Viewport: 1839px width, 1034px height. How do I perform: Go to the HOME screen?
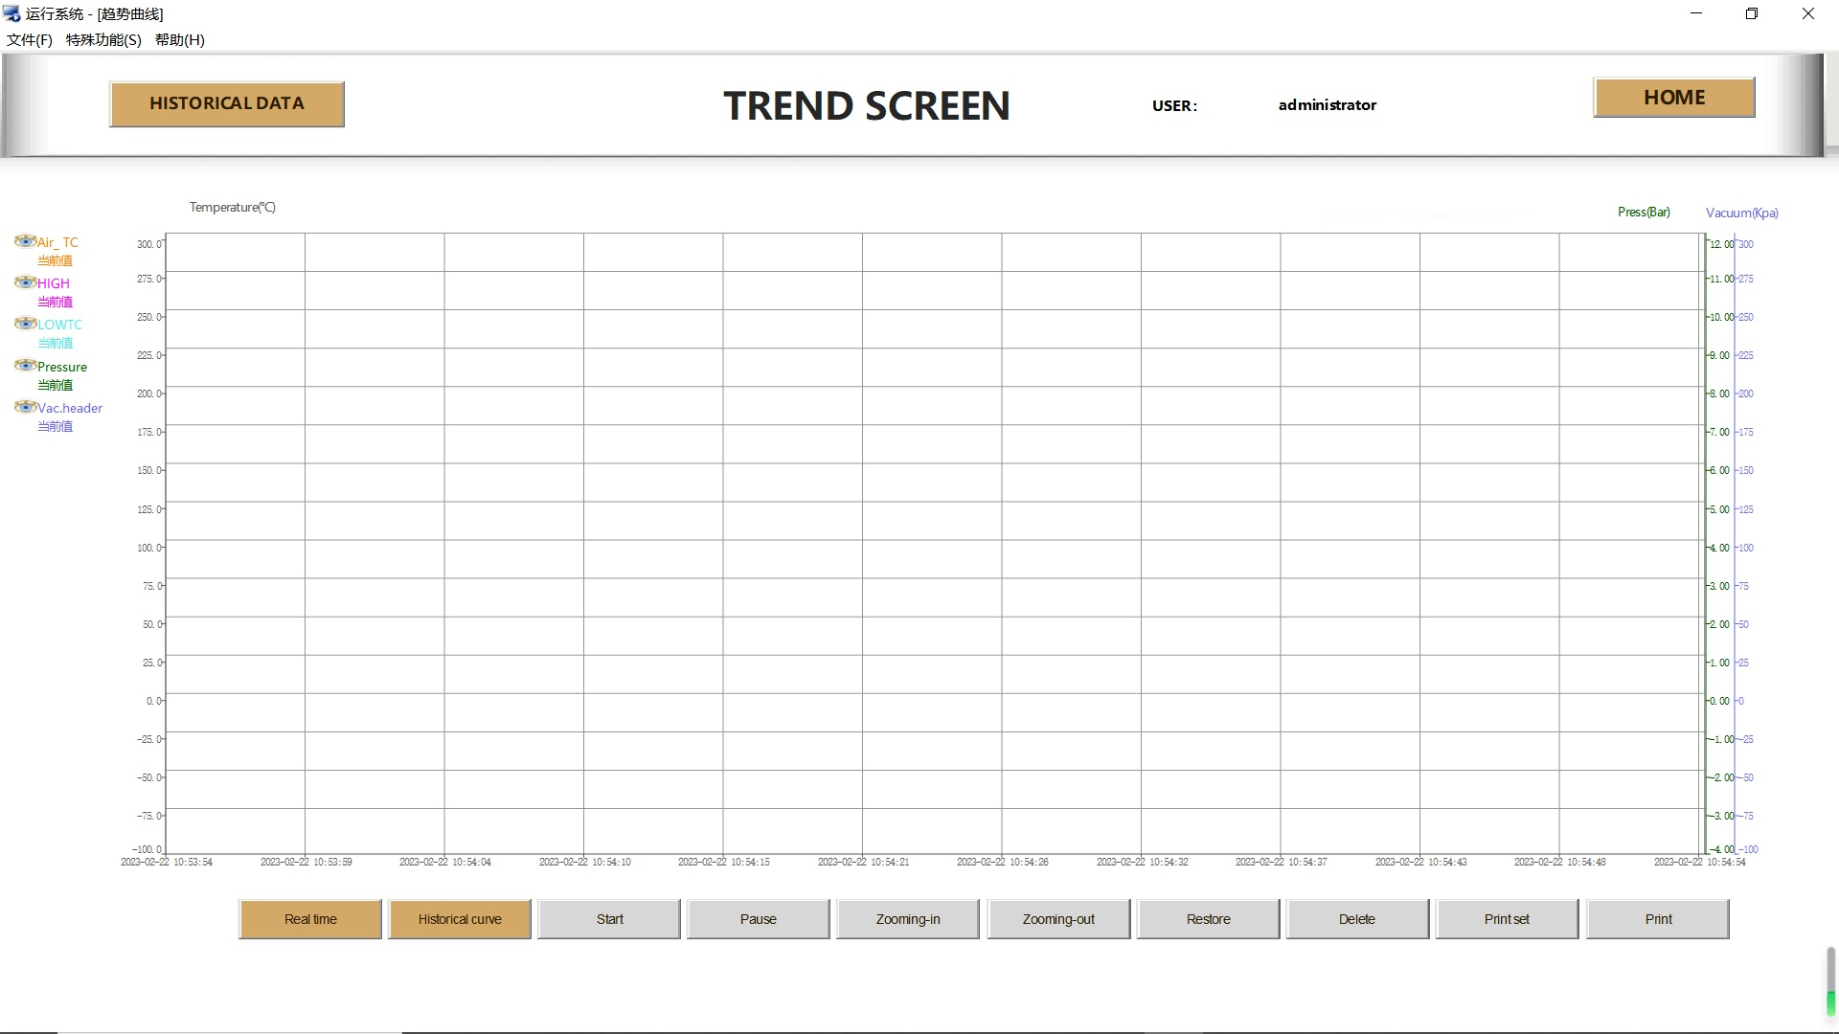coord(1673,98)
